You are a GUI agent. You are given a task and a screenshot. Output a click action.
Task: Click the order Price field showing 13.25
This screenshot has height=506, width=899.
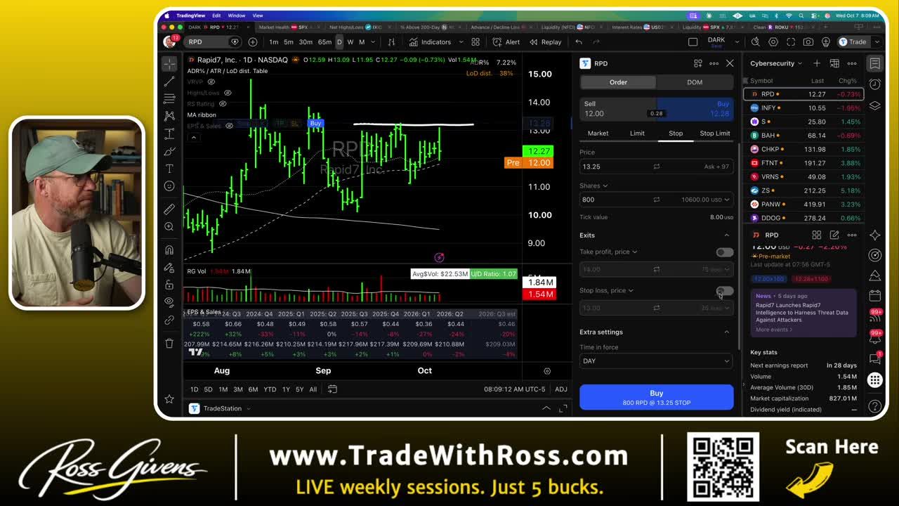click(656, 167)
